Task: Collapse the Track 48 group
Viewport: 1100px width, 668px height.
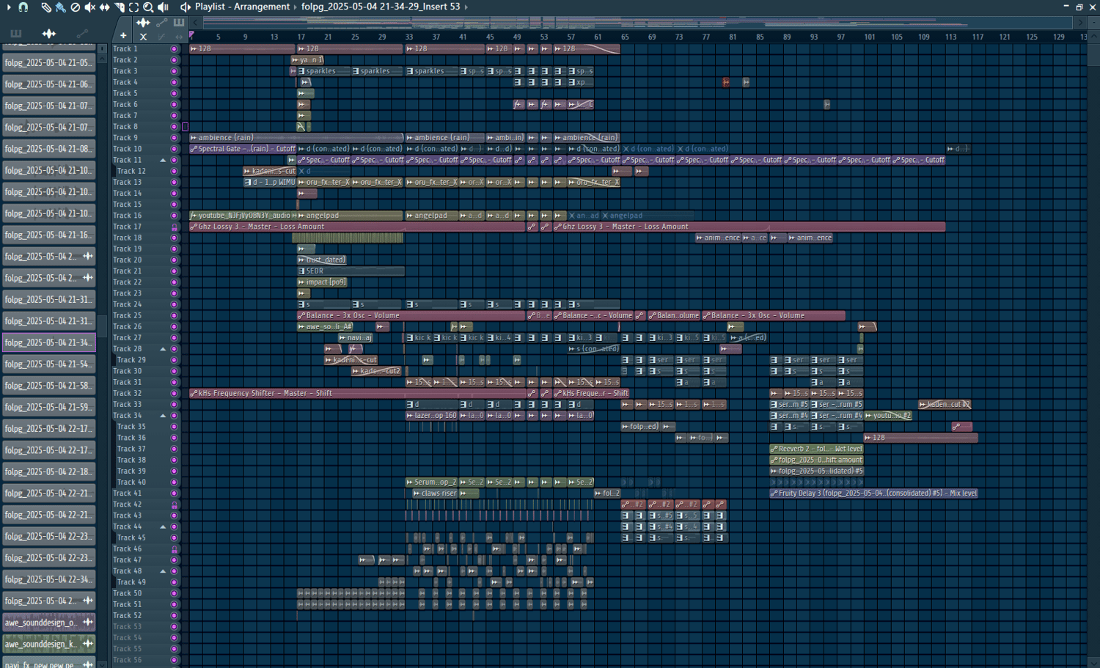Action: pos(163,571)
